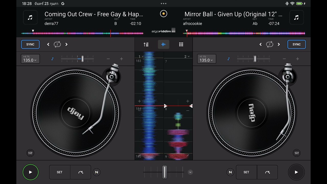The image size is (327, 184).
Task: Touch the left turntable vinyl
Action: tap(75, 113)
